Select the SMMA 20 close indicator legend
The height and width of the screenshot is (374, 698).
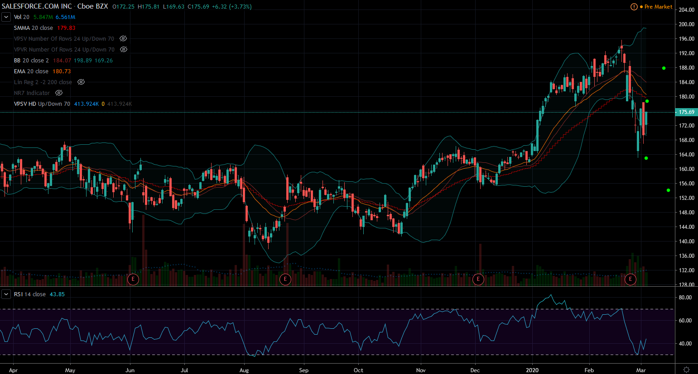click(34, 28)
